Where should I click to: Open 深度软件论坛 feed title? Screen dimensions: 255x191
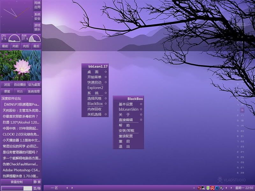coord(11,98)
